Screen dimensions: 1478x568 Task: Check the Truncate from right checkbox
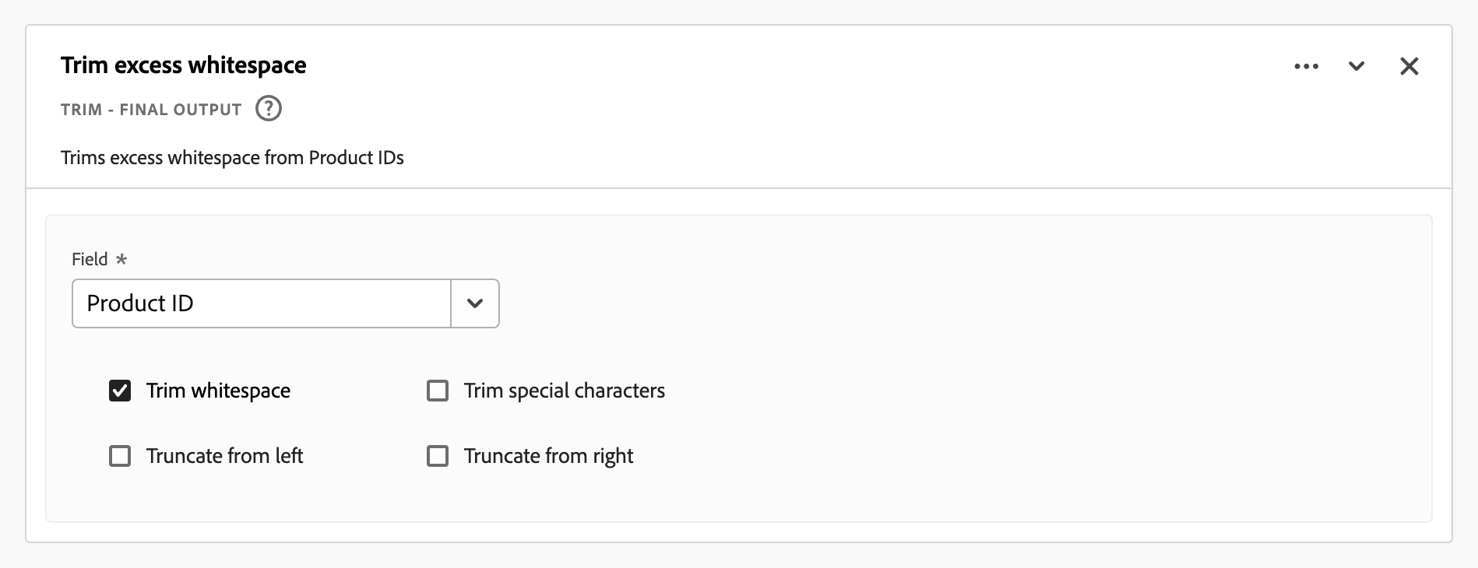pyautogui.click(x=438, y=456)
